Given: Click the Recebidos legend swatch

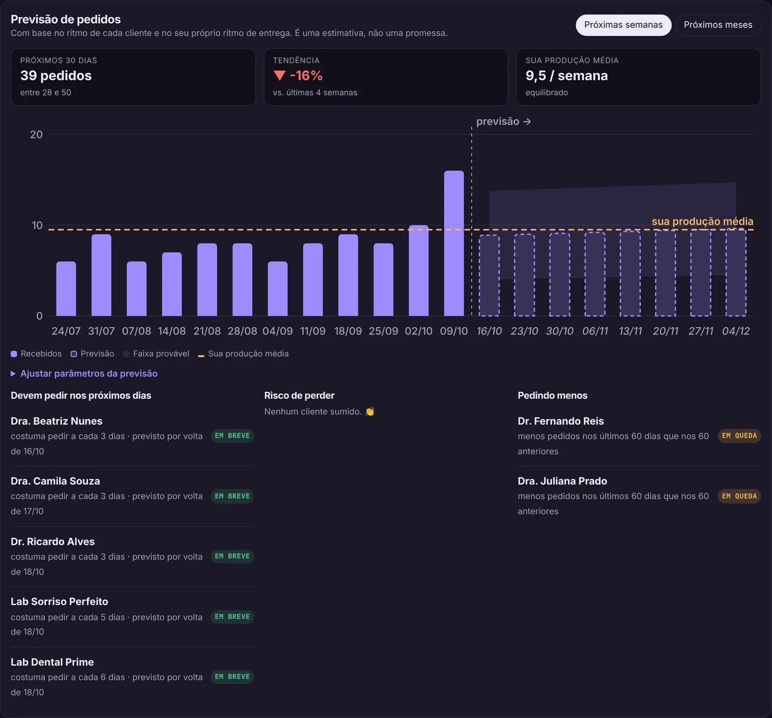Looking at the screenshot, I should [14, 354].
